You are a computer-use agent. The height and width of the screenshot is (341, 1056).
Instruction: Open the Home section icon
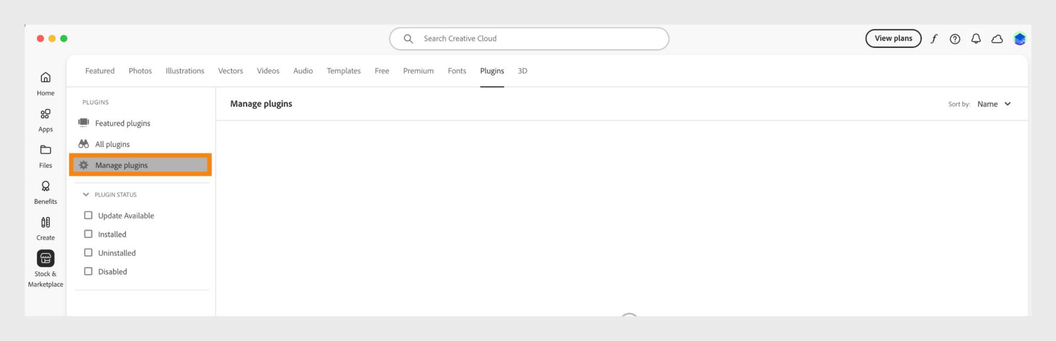click(x=46, y=77)
